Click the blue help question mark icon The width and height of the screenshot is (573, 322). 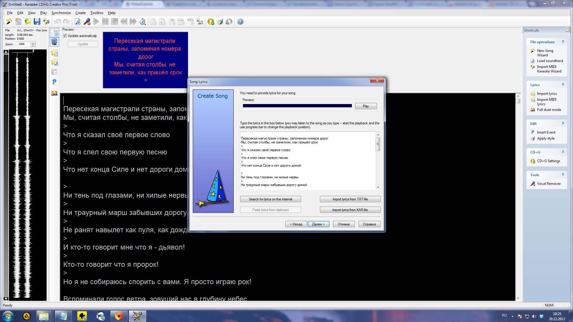click(240, 21)
